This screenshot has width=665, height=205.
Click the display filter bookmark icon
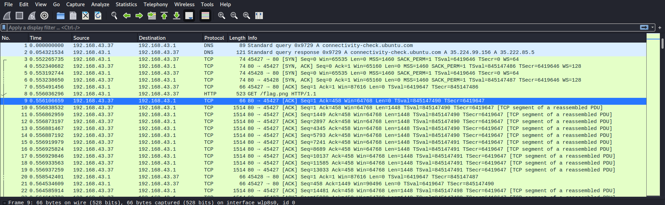point(4,27)
